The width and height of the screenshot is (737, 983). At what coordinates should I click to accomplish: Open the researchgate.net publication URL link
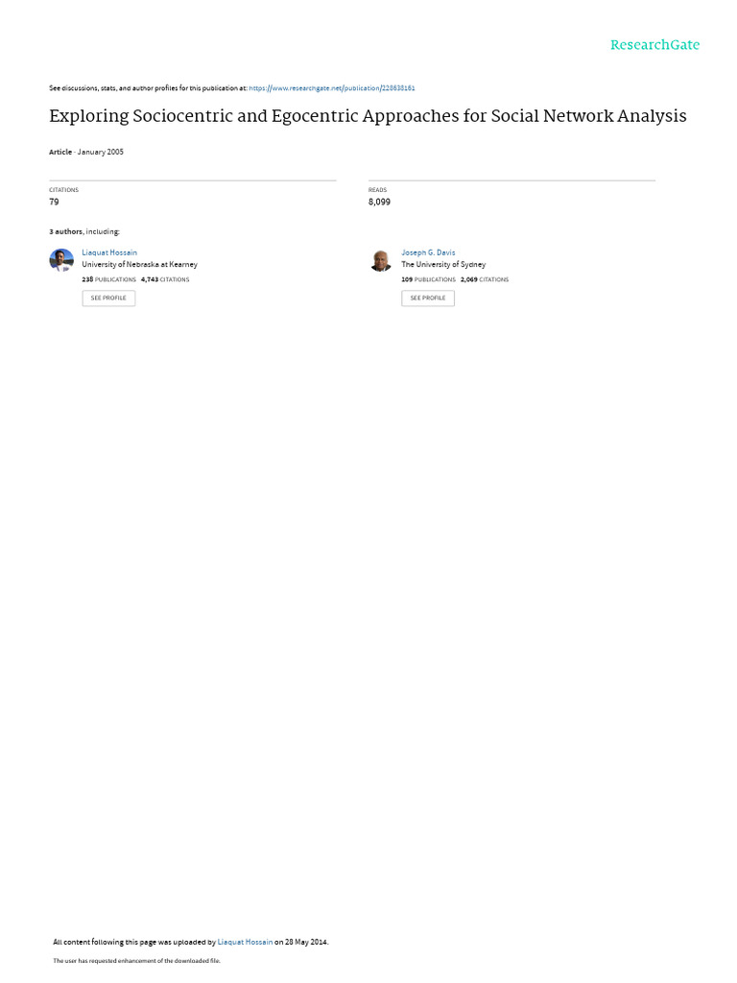click(x=331, y=88)
